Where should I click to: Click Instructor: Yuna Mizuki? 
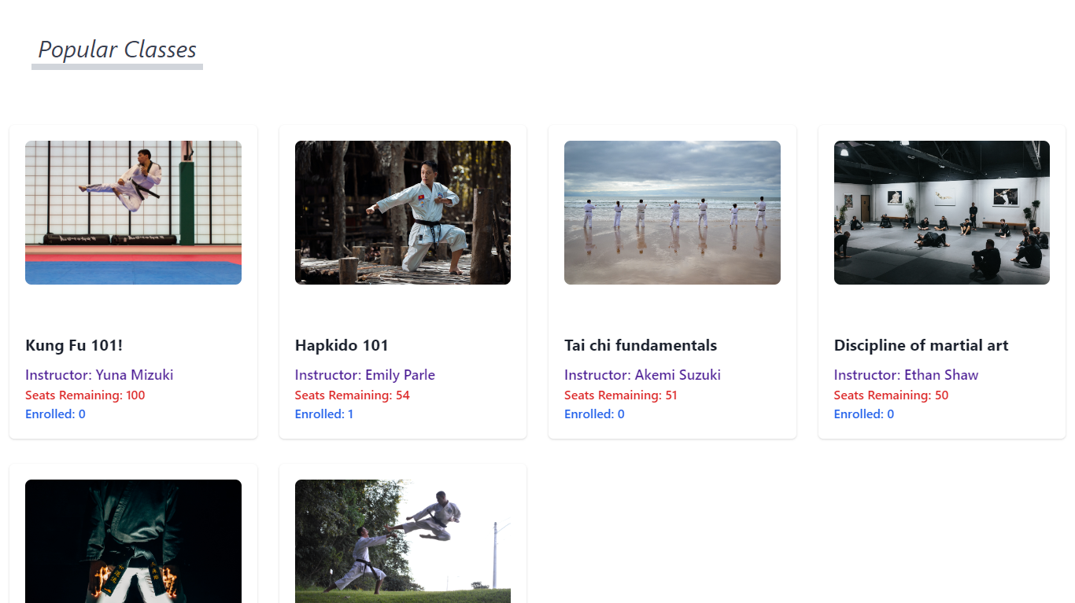click(99, 375)
